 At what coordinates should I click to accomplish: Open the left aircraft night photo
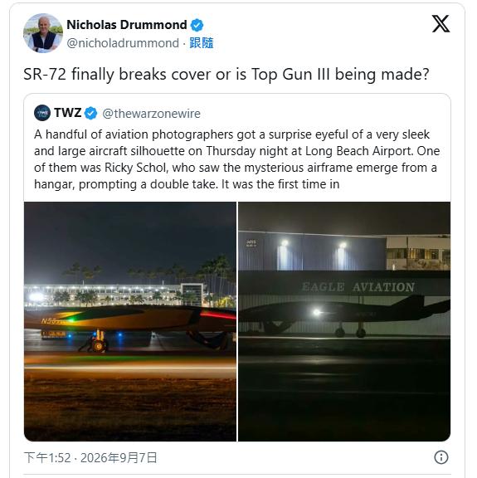pyautogui.click(x=130, y=321)
